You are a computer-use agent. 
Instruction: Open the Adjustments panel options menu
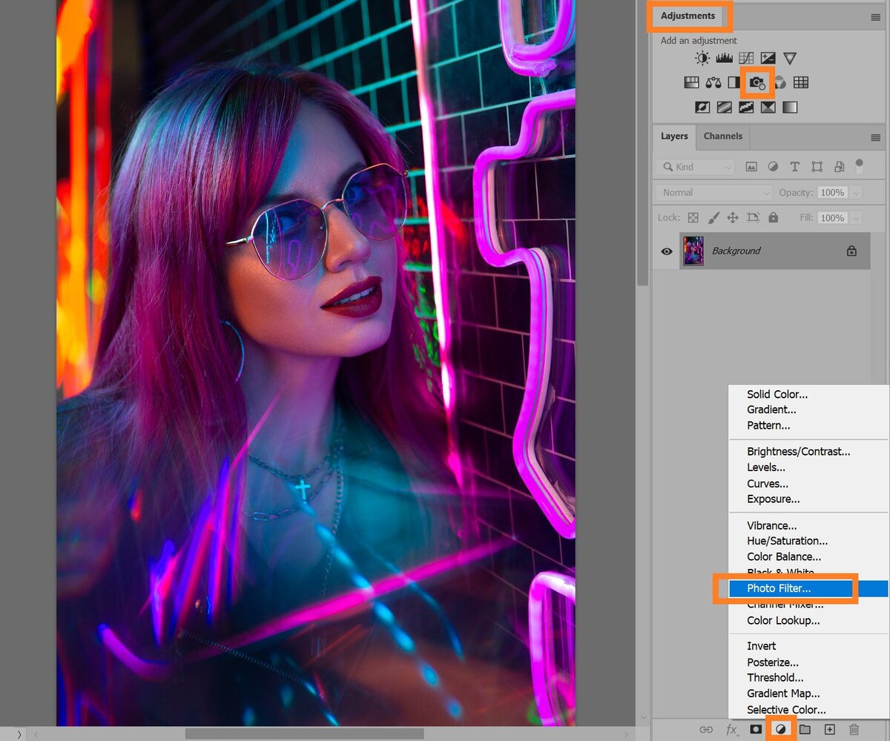point(876,16)
